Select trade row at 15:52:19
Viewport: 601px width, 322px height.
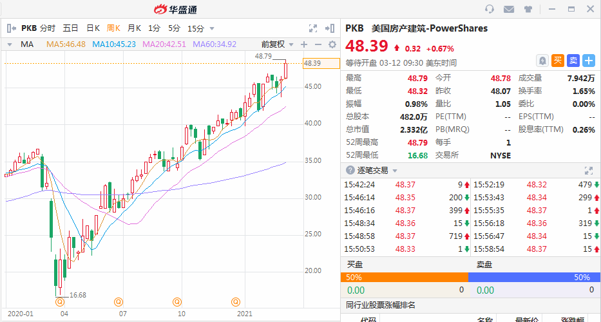point(536,185)
